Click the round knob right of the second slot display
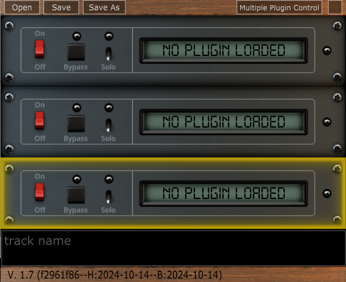Image resolution: width=346 pixels, height=282 pixels. pyautogui.click(x=327, y=122)
